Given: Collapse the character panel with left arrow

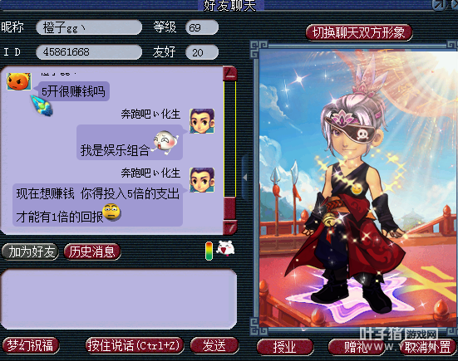Looking at the screenshot, I should pyautogui.click(x=245, y=177).
